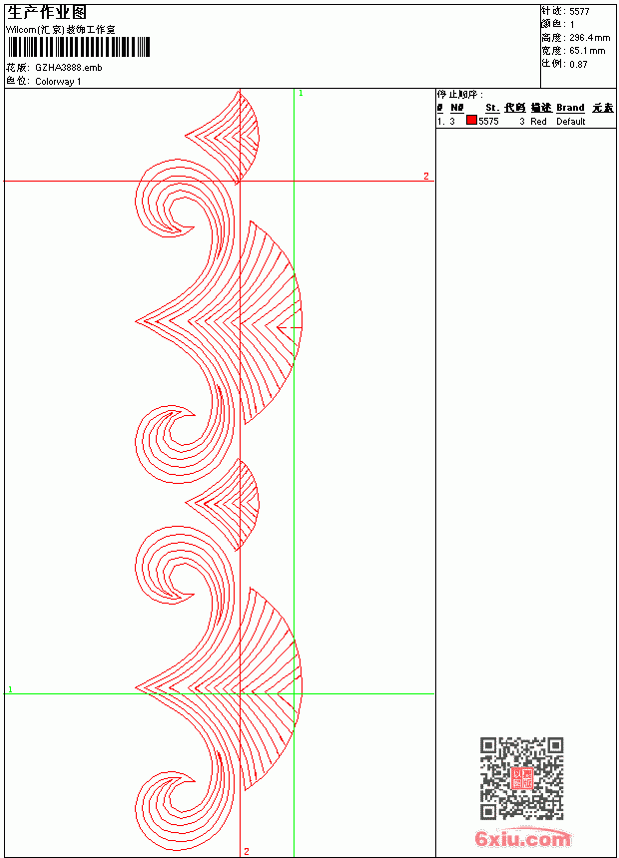Image resolution: width=619 pixels, height=858 pixels.
Task: Click the red horizontal guide marker 2
Action: [x=426, y=177]
